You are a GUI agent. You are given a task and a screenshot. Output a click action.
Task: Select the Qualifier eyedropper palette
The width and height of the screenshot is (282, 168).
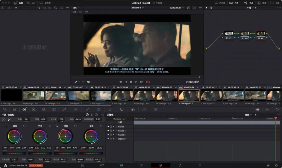click(x=87, y=110)
